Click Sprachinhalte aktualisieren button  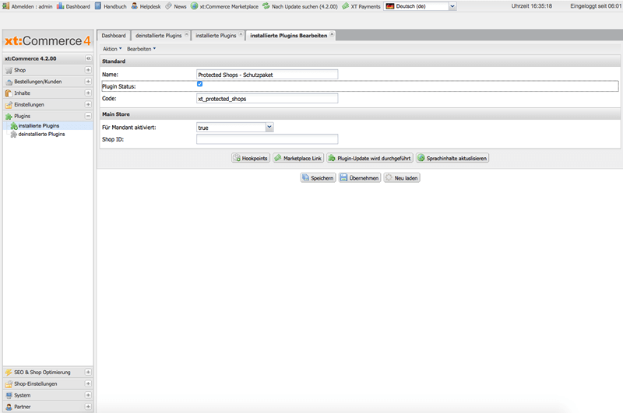452,158
